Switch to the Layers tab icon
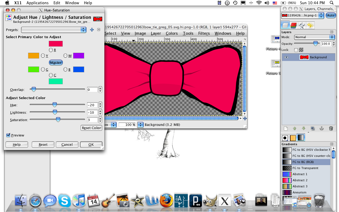 point(285,25)
